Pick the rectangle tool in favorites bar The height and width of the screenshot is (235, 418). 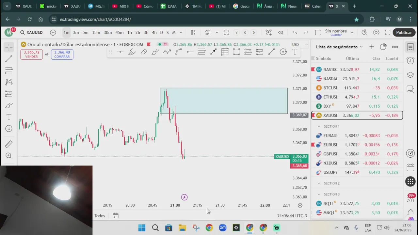pos(236,52)
